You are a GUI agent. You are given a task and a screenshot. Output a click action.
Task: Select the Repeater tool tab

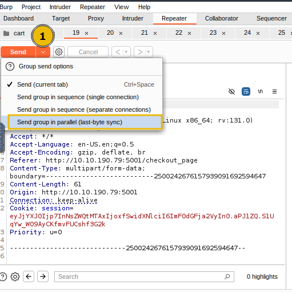click(174, 18)
